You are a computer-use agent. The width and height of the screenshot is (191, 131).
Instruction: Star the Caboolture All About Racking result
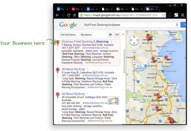[x=58, y=76]
